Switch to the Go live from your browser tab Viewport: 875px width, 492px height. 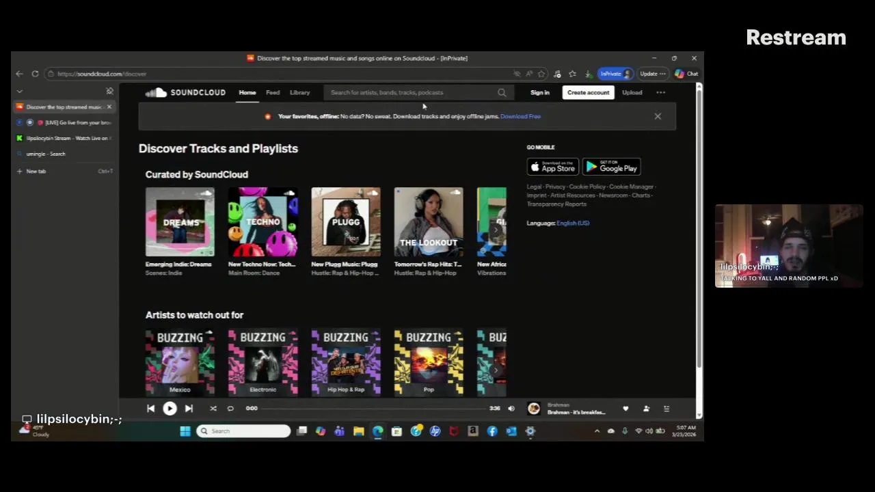point(65,122)
